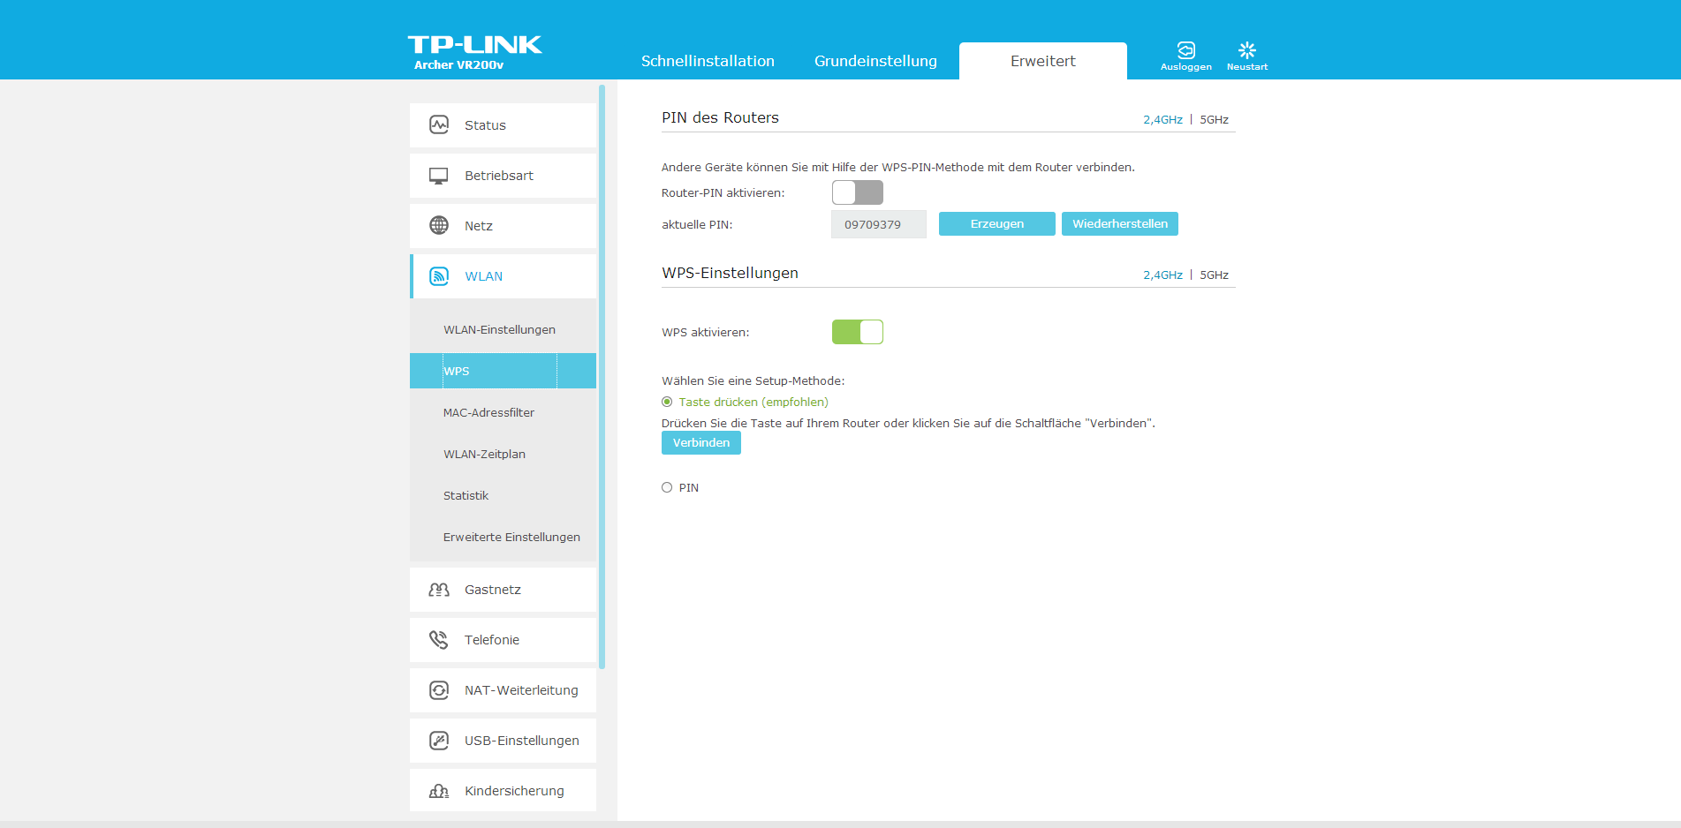
Task: Click the aktuelle PIN field
Action: [x=878, y=224]
